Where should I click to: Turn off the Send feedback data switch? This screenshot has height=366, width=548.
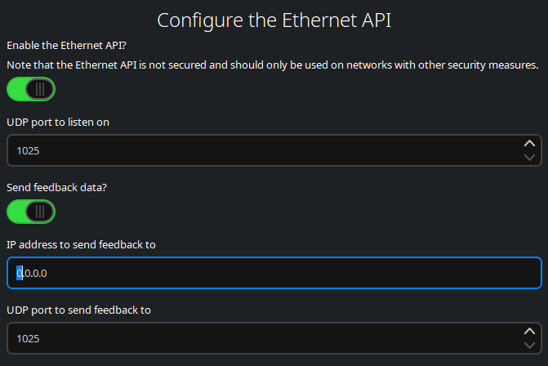[x=30, y=212]
